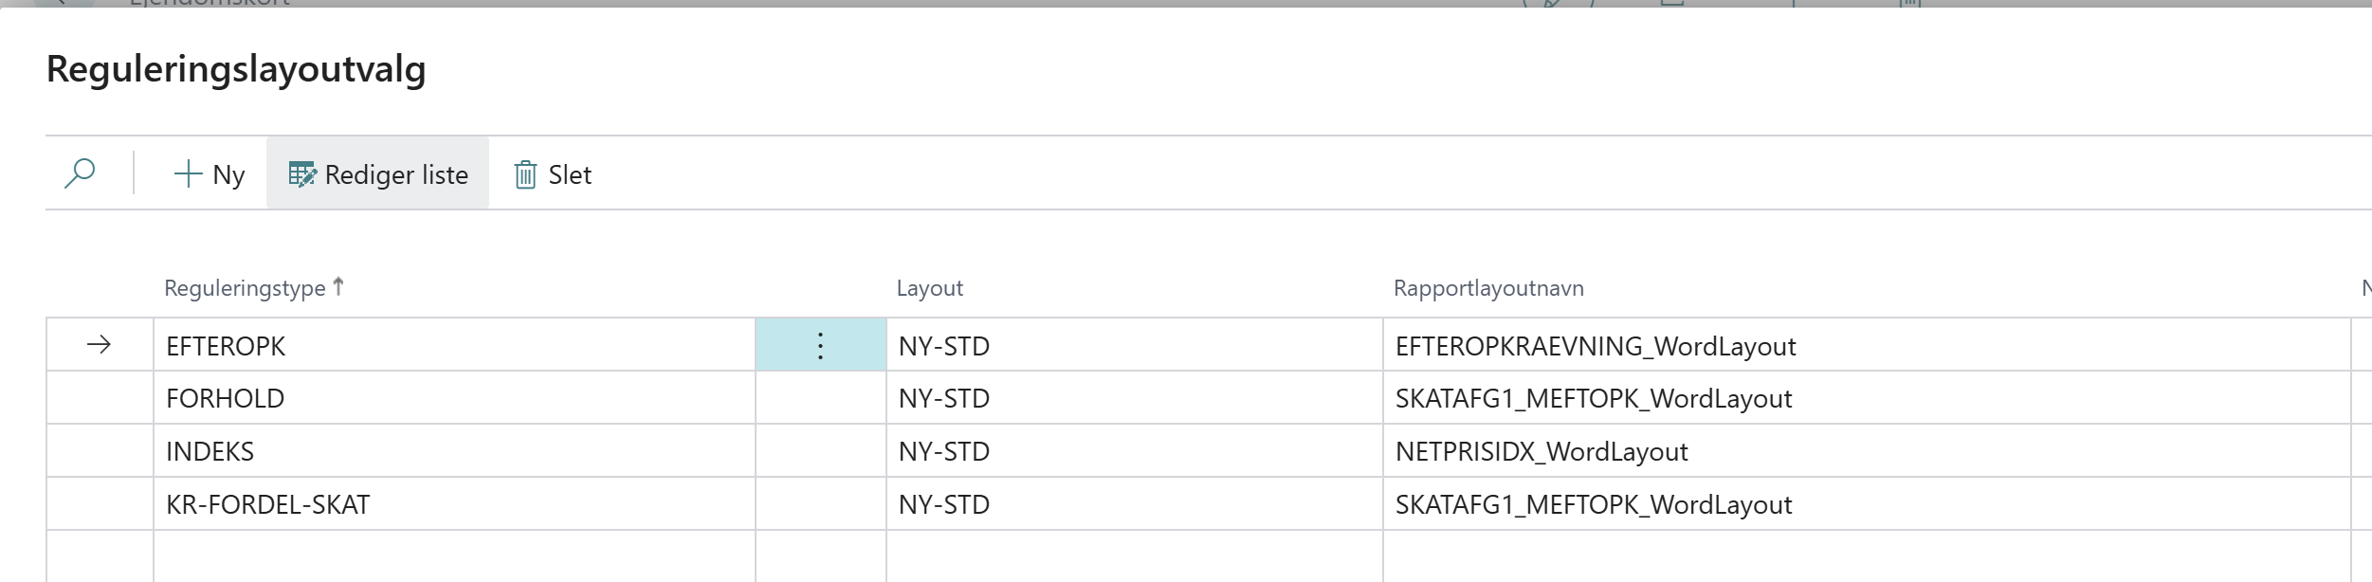The height and width of the screenshot is (582, 2372).
Task: Click the Reguleringstype column header
Action: (x=245, y=288)
